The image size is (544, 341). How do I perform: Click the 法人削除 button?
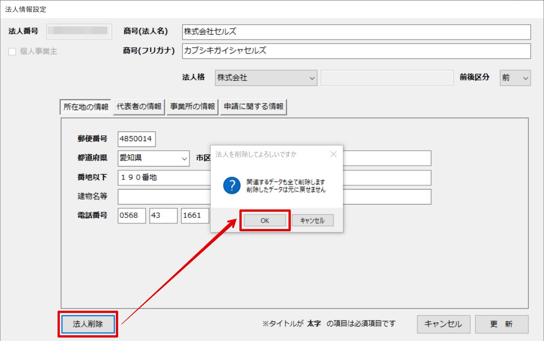coord(88,324)
